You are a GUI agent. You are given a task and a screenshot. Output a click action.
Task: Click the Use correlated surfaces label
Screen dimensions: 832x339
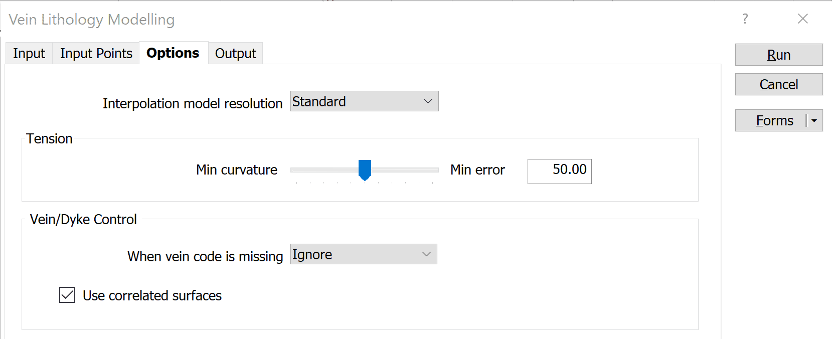[152, 296]
